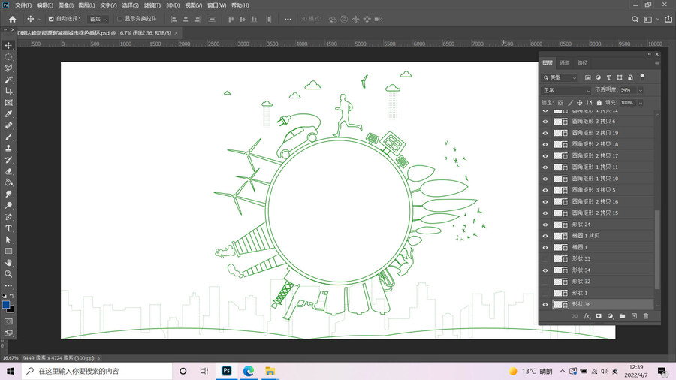Click the 54% opacity value field

pyautogui.click(x=628, y=90)
